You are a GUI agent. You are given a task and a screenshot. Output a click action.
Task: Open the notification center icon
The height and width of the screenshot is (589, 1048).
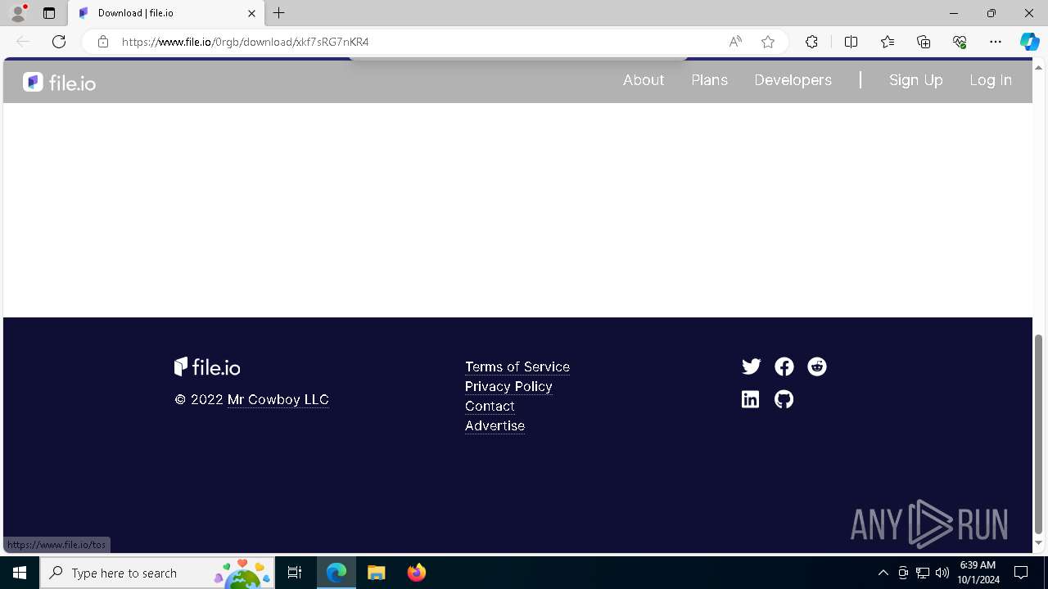pos(1021,573)
